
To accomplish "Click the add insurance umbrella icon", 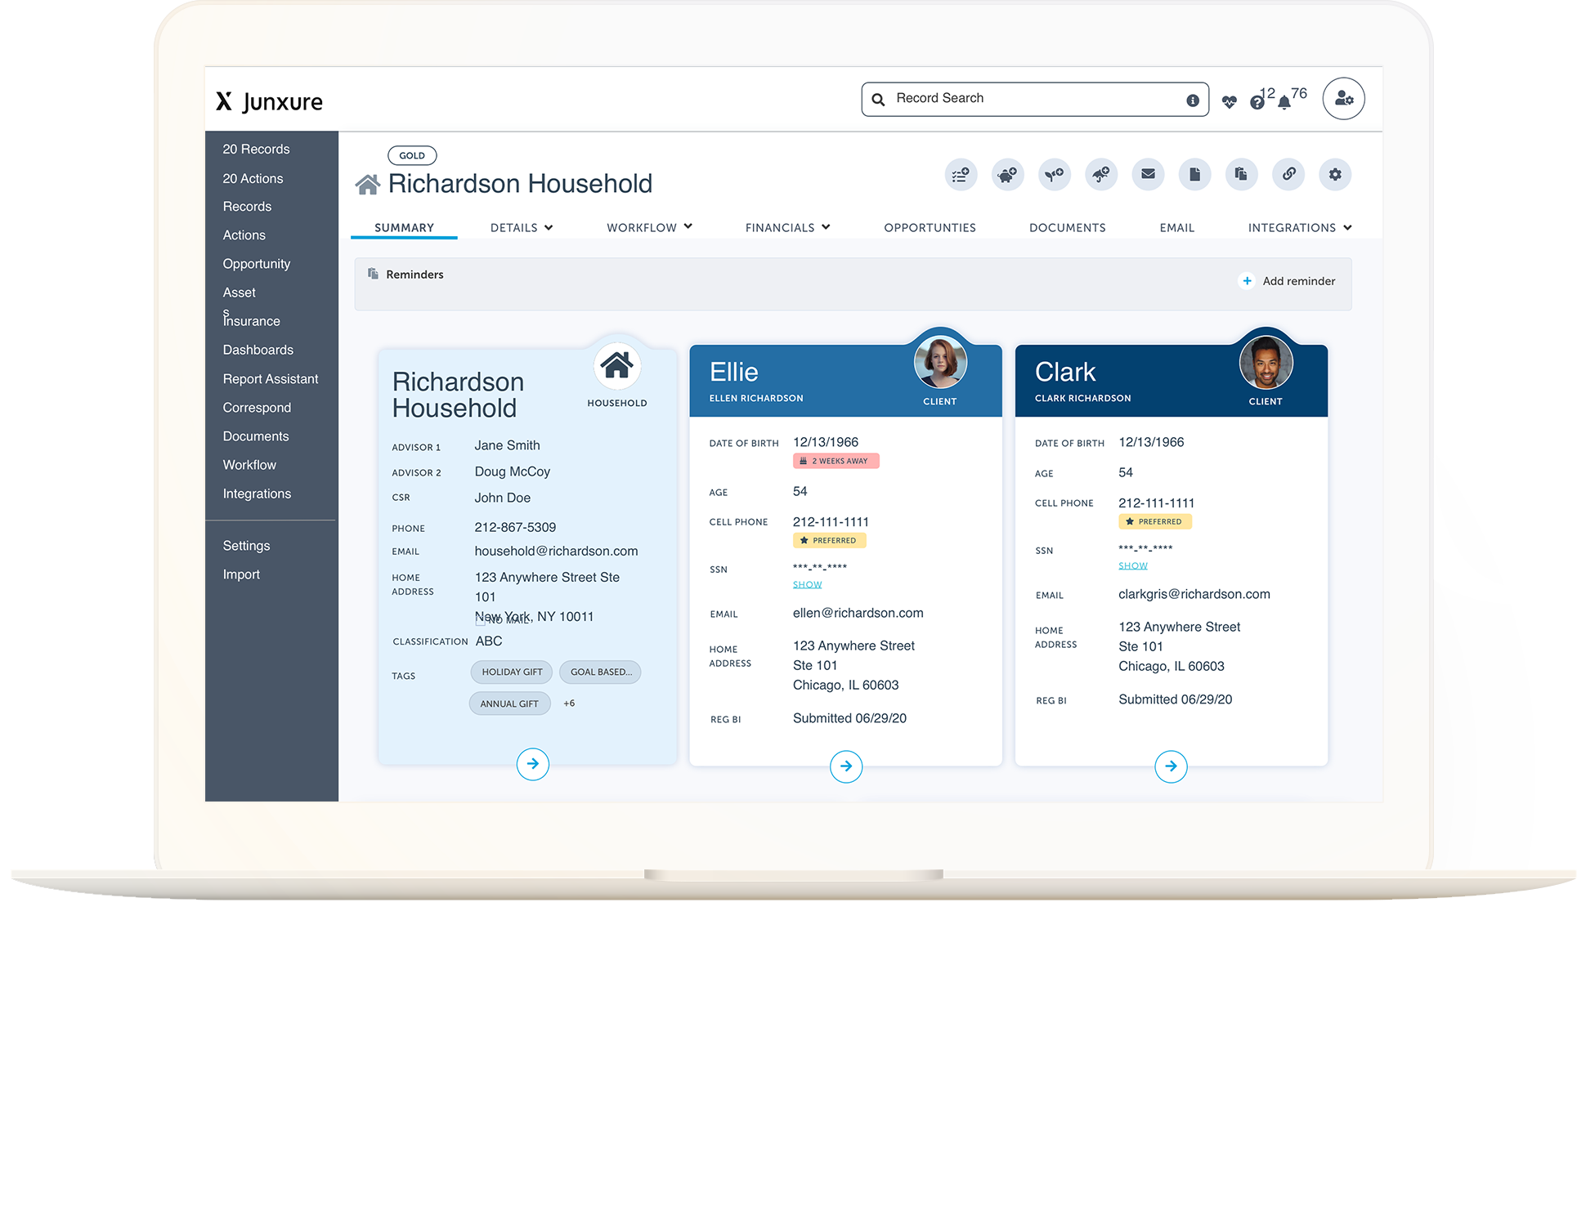I will [x=1101, y=174].
